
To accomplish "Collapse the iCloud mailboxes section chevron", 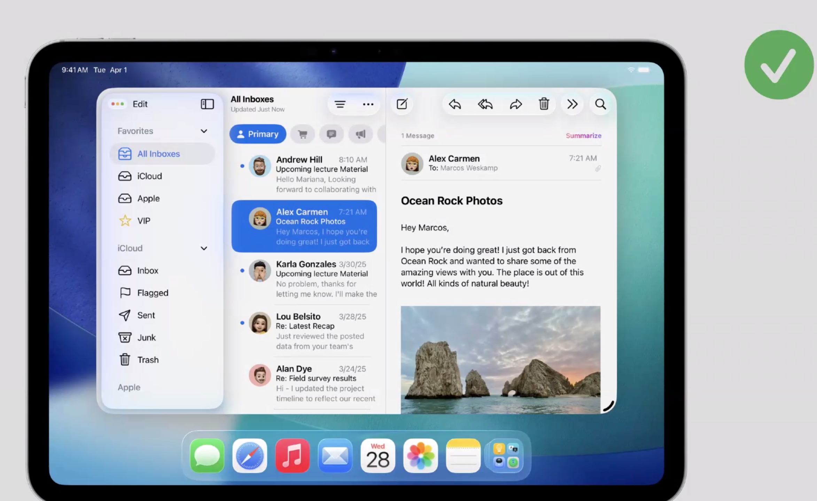I will click(204, 248).
